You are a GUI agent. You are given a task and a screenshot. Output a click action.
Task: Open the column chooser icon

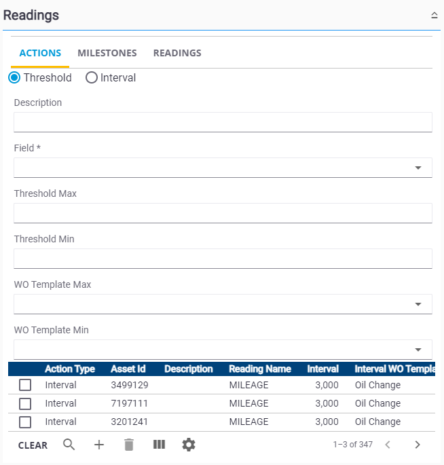tap(159, 445)
